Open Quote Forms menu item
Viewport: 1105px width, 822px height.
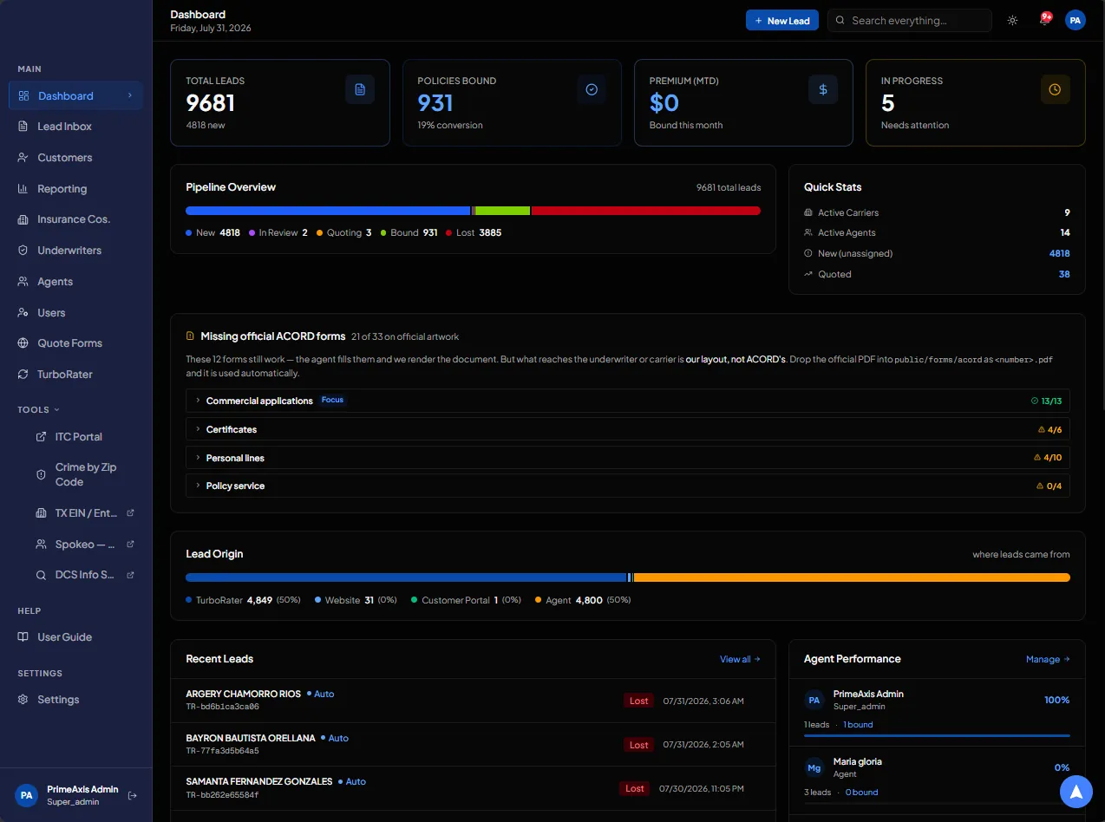(x=75, y=343)
